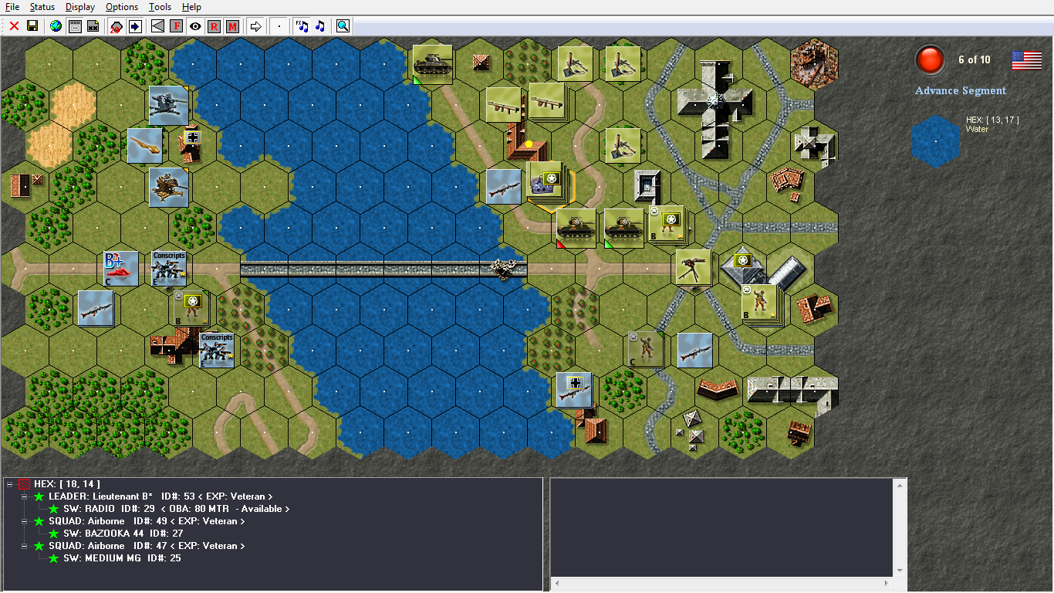
Task: Click the American flag nationality icon
Action: (x=1027, y=60)
